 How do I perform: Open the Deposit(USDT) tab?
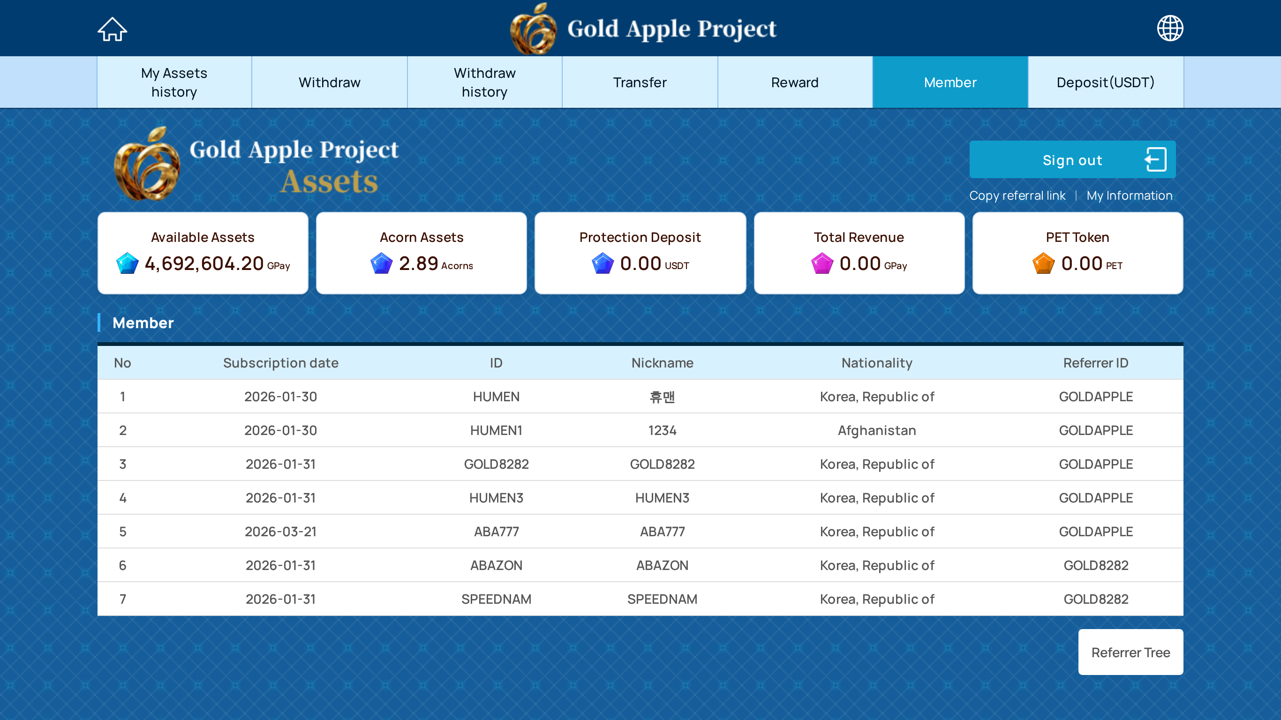tap(1105, 82)
